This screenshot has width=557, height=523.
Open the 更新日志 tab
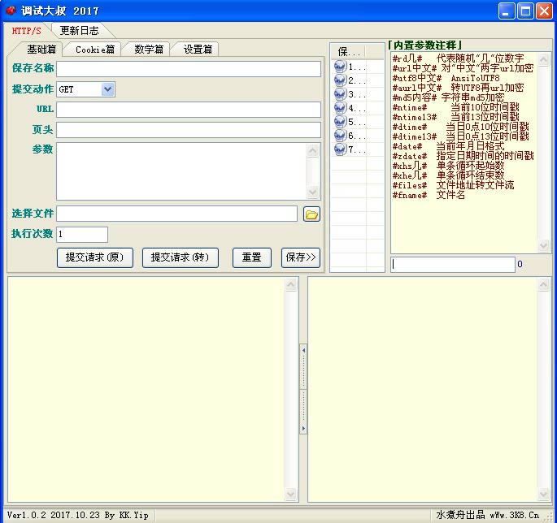coord(79,31)
